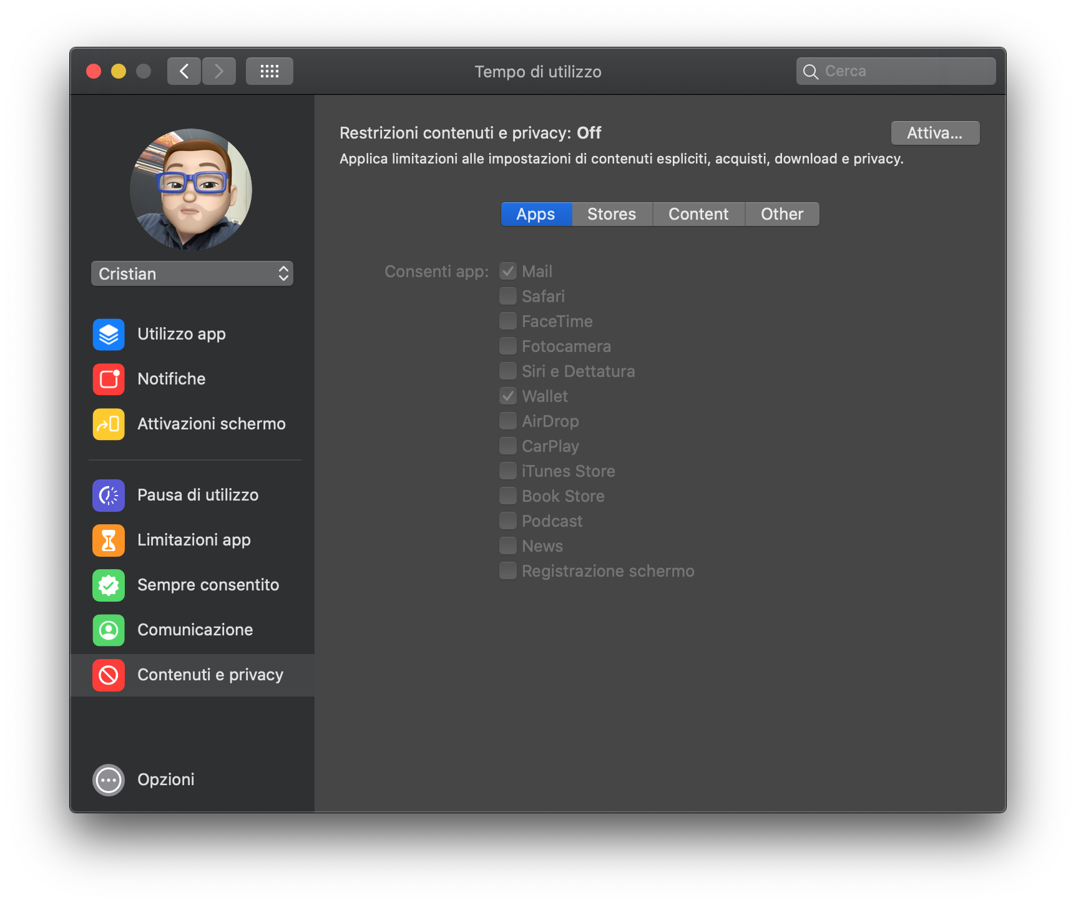Tick the Fotocamera checkbox
Screen dimensions: 1076x905
(508, 346)
